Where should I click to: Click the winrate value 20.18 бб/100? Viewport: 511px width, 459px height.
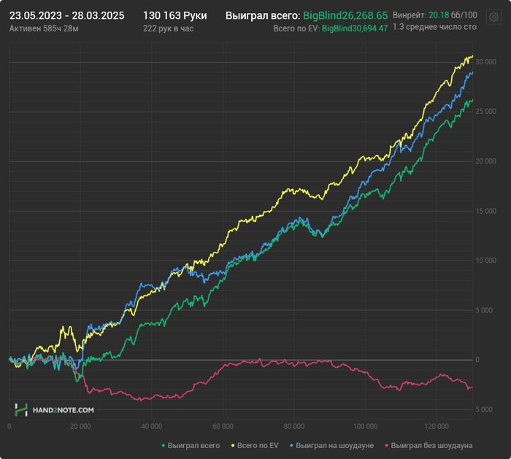point(453,15)
